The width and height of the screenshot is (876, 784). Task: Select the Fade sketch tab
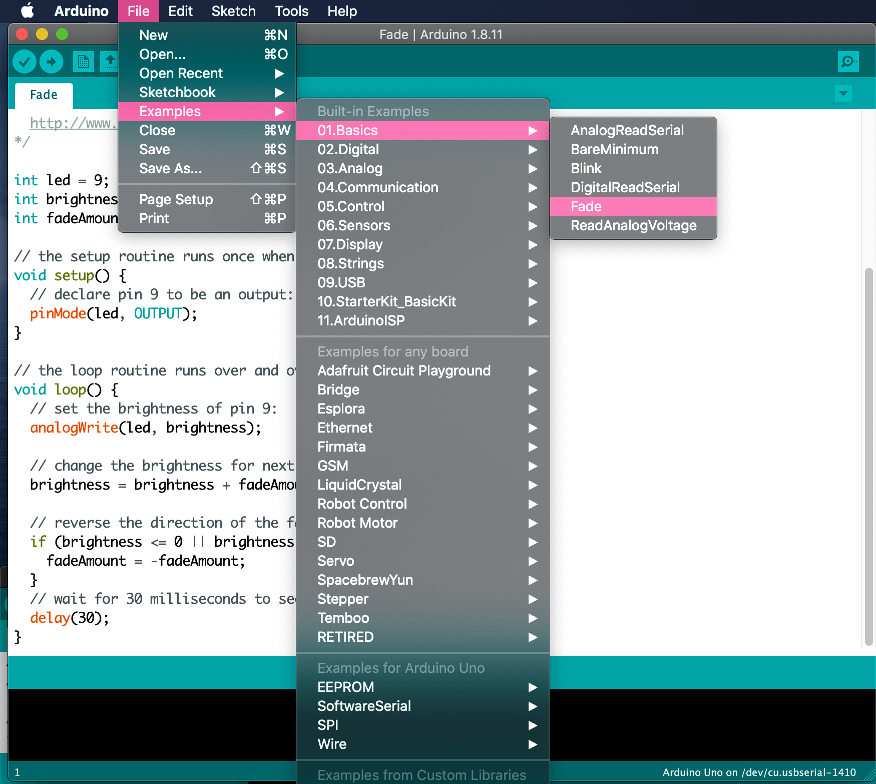click(44, 95)
